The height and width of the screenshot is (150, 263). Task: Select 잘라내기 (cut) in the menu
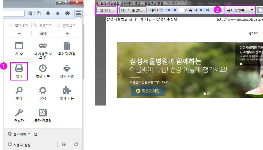(18, 25)
